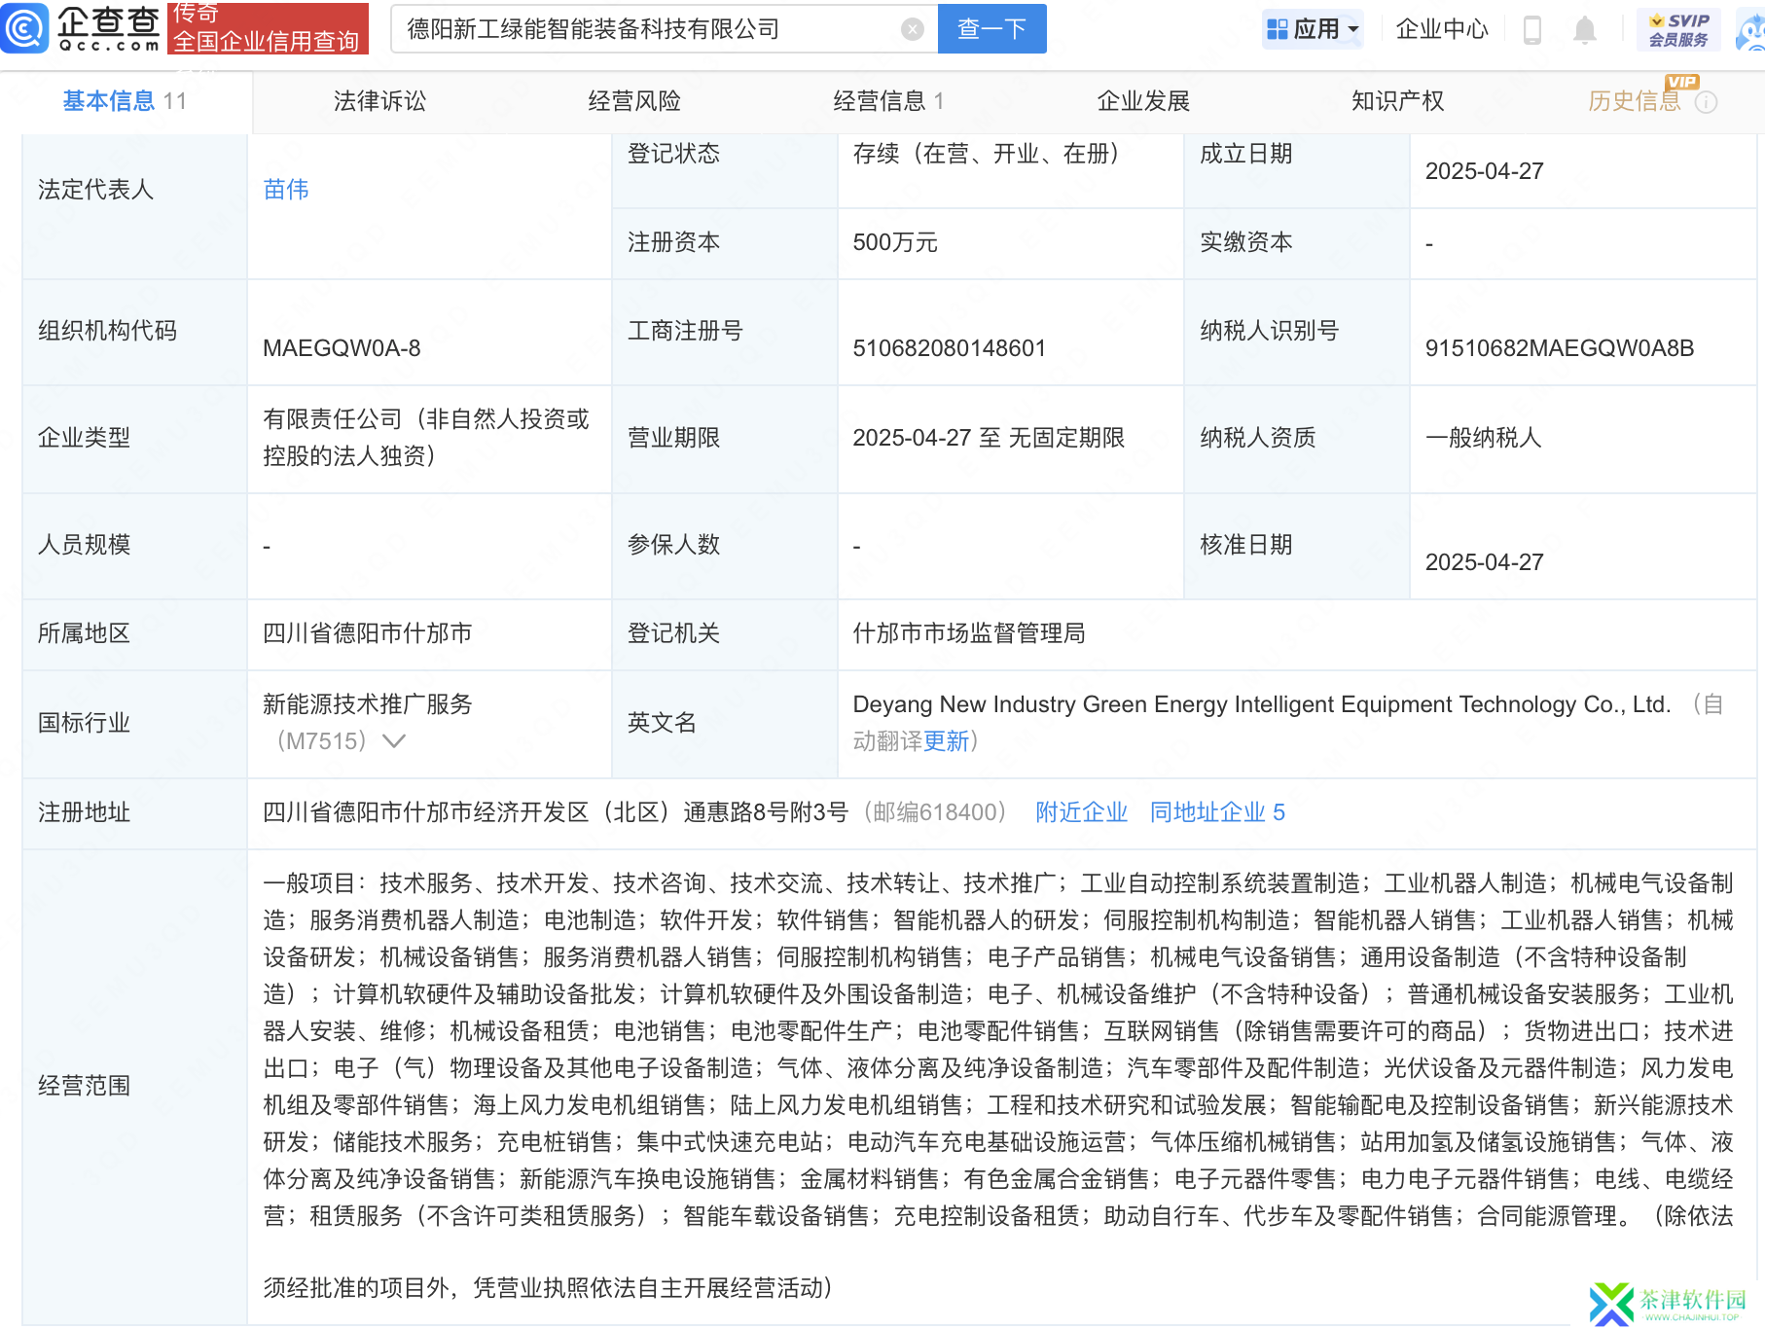1765x1329 pixels.
Task: Click the 新能源技术推广服务 industry text
Action: (368, 704)
